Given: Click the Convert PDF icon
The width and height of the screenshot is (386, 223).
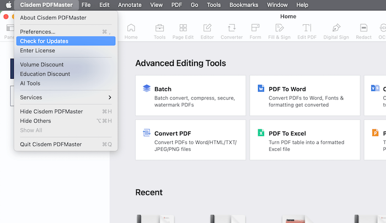Looking at the screenshot, I should 147,133.
